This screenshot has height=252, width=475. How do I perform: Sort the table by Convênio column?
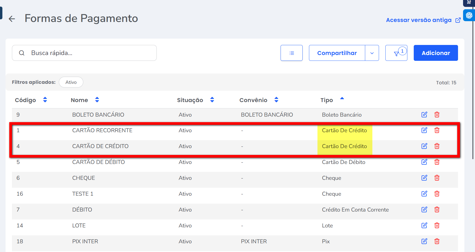pos(276,100)
